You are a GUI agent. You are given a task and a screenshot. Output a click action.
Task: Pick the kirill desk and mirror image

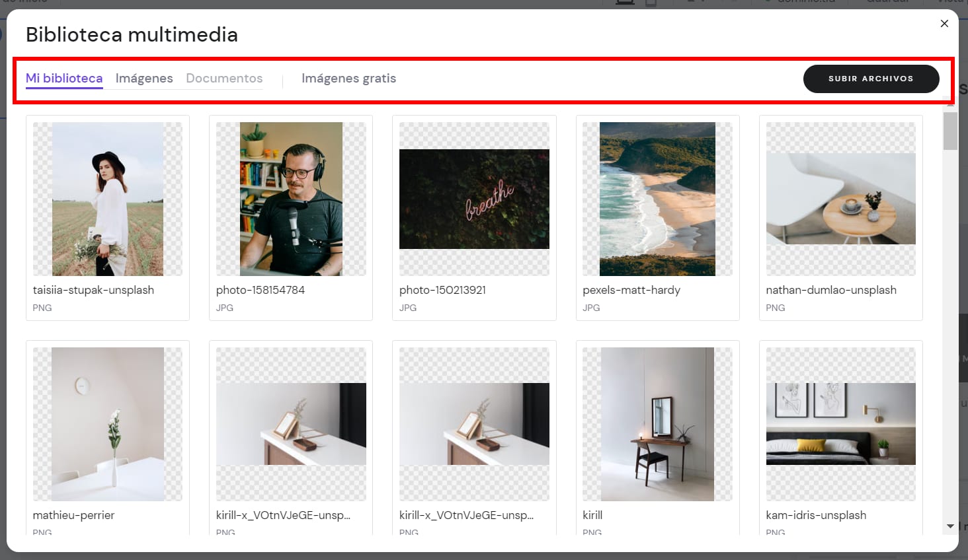657,424
